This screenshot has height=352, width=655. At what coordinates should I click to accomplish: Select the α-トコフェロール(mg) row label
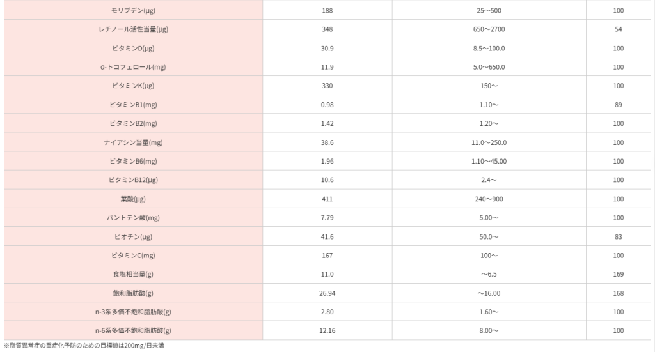tap(133, 67)
